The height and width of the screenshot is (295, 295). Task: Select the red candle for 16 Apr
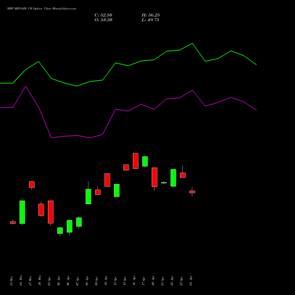[136, 160]
